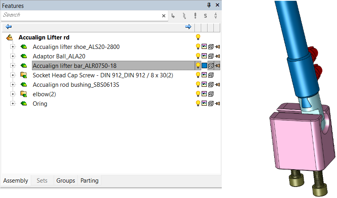Viewport: 337px width, 198px height.
Task: Click the root assembly pyramid icon
Action: (x=9, y=37)
